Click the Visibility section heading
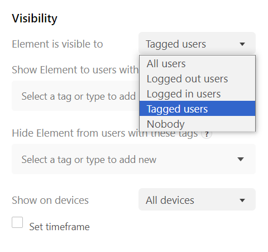The image size is (268, 252). point(35,18)
